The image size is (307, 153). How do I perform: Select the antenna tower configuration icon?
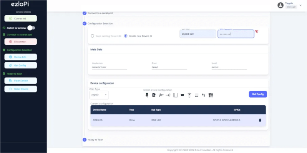189,95
